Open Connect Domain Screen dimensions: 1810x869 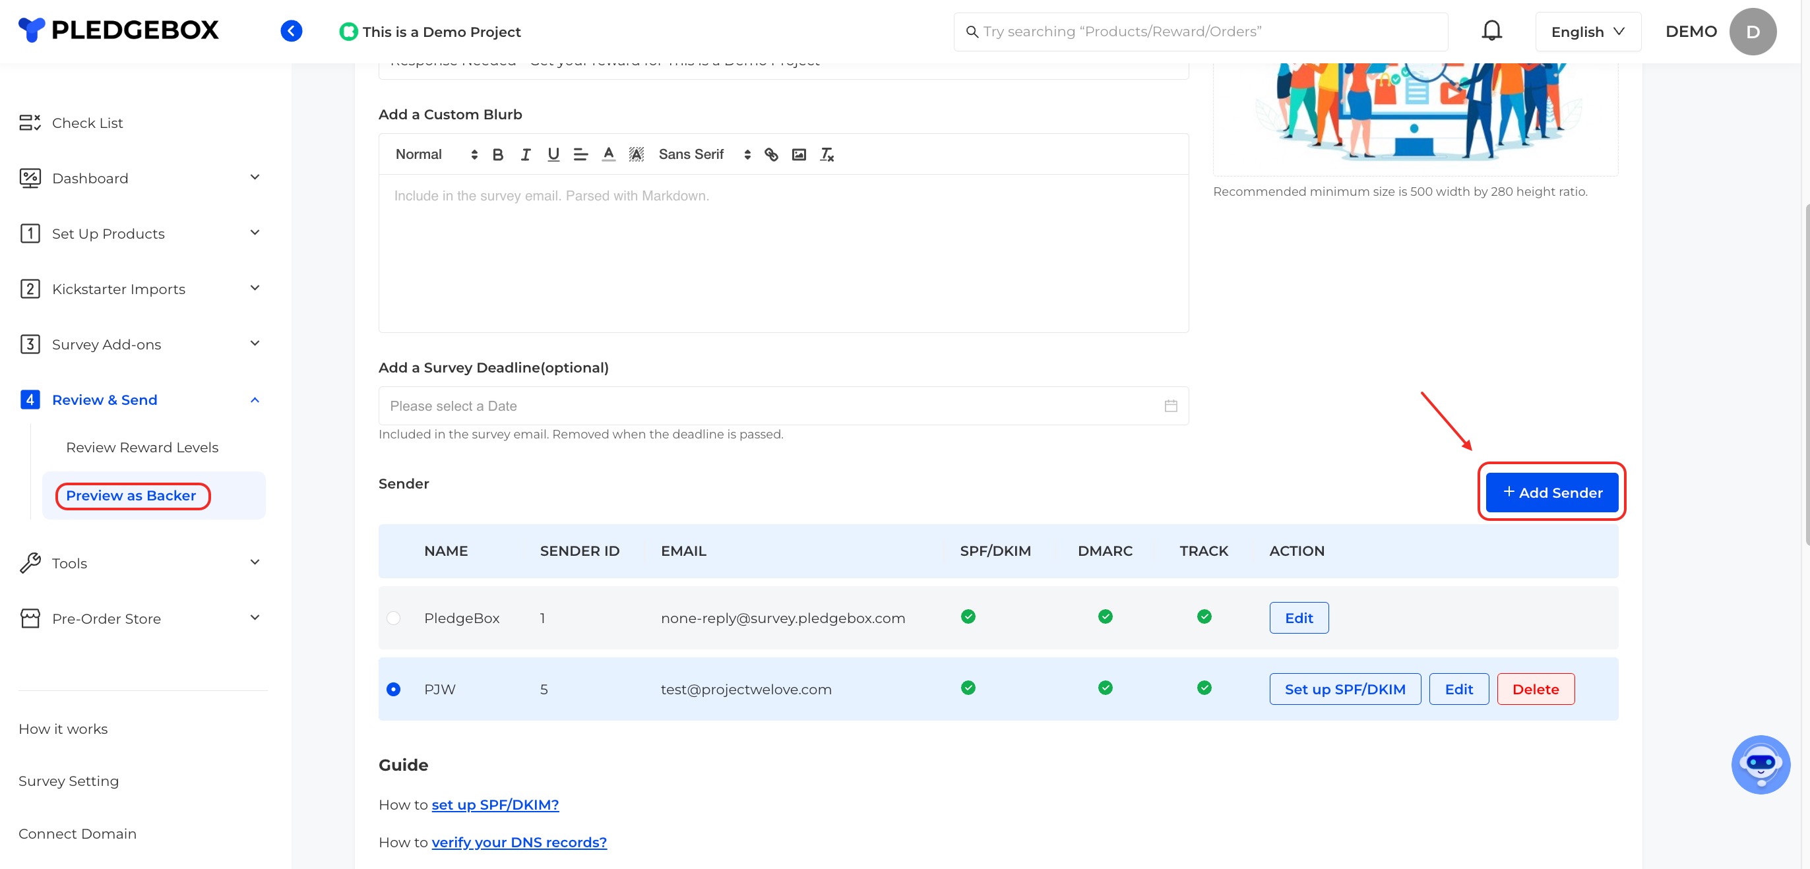coord(77,834)
